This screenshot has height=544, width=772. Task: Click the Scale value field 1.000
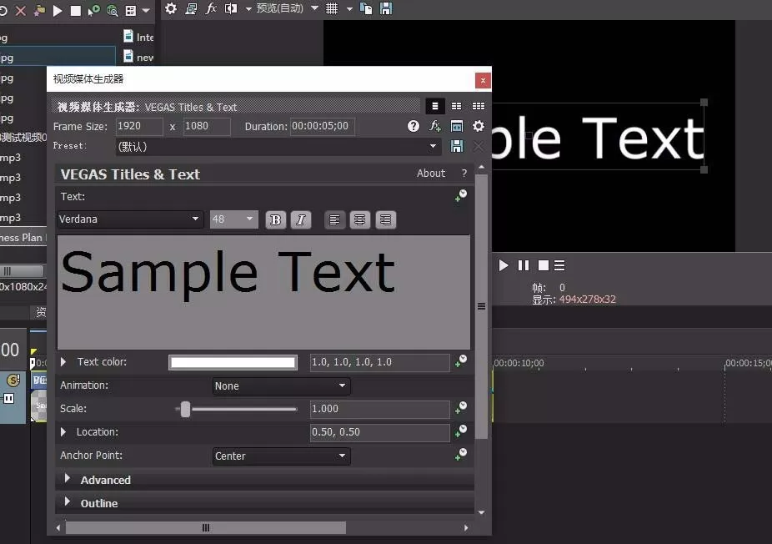pos(379,409)
